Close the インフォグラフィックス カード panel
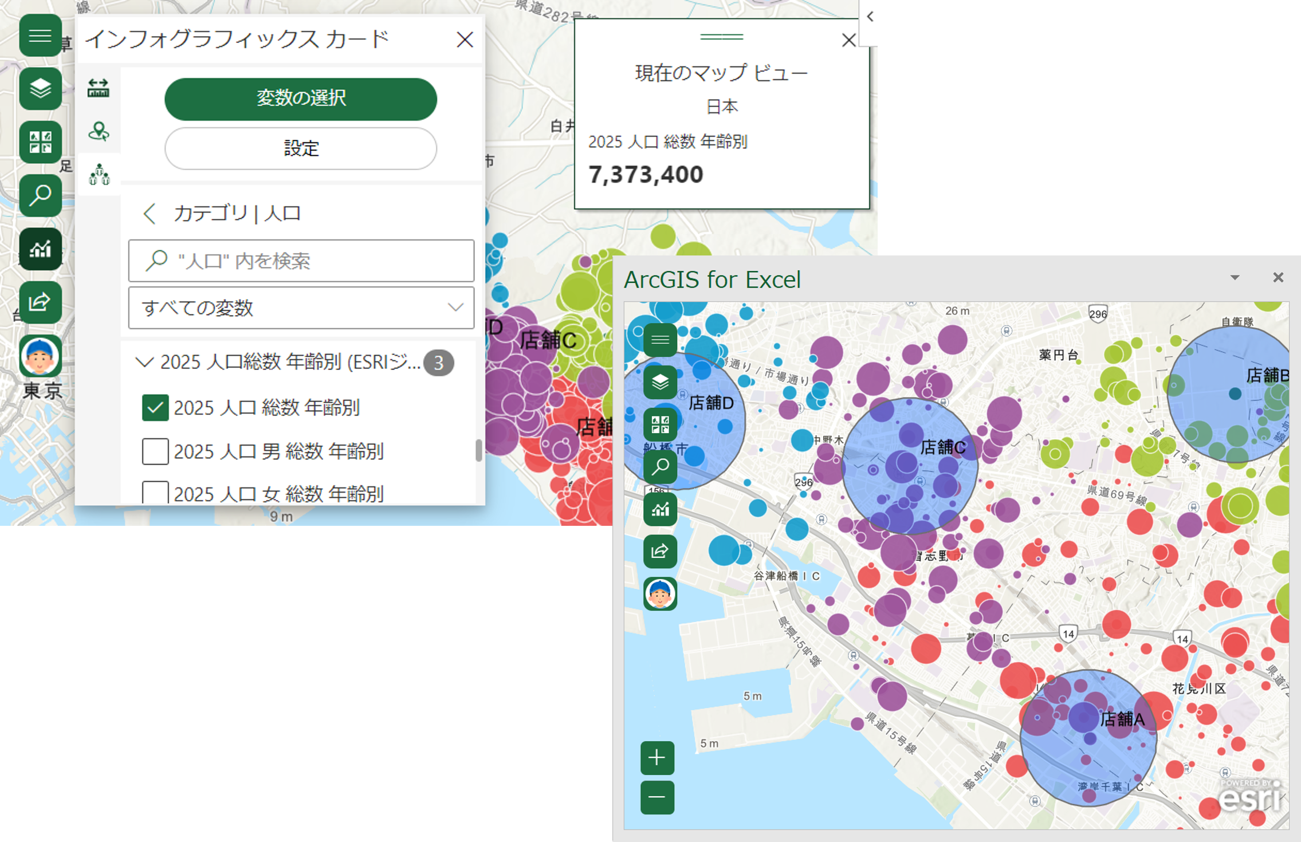Image resolution: width=1301 pixels, height=842 pixels. pyautogui.click(x=465, y=40)
